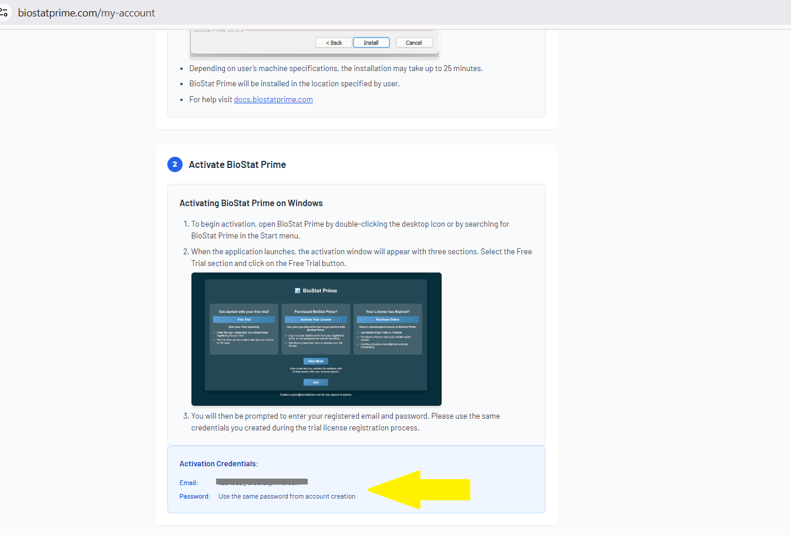Viewport: 791px width, 535px height.
Task: Click the Free Trial button in activation window
Action: (x=244, y=319)
